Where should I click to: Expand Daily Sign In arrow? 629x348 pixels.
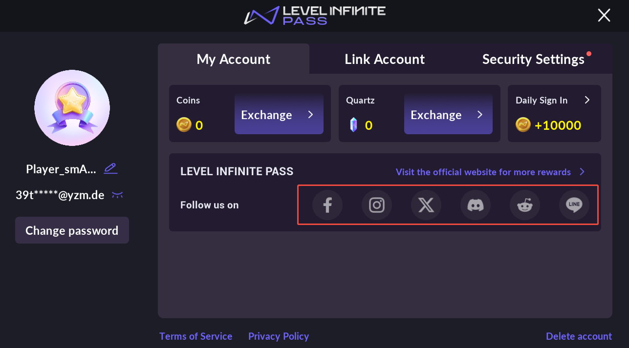(587, 100)
